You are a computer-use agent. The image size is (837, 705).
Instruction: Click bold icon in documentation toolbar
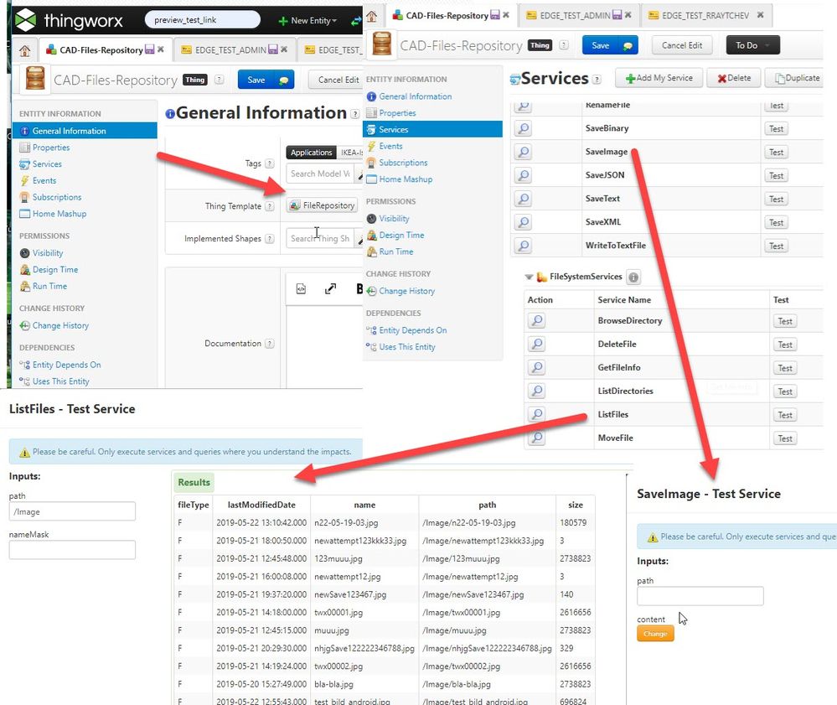click(x=359, y=289)
